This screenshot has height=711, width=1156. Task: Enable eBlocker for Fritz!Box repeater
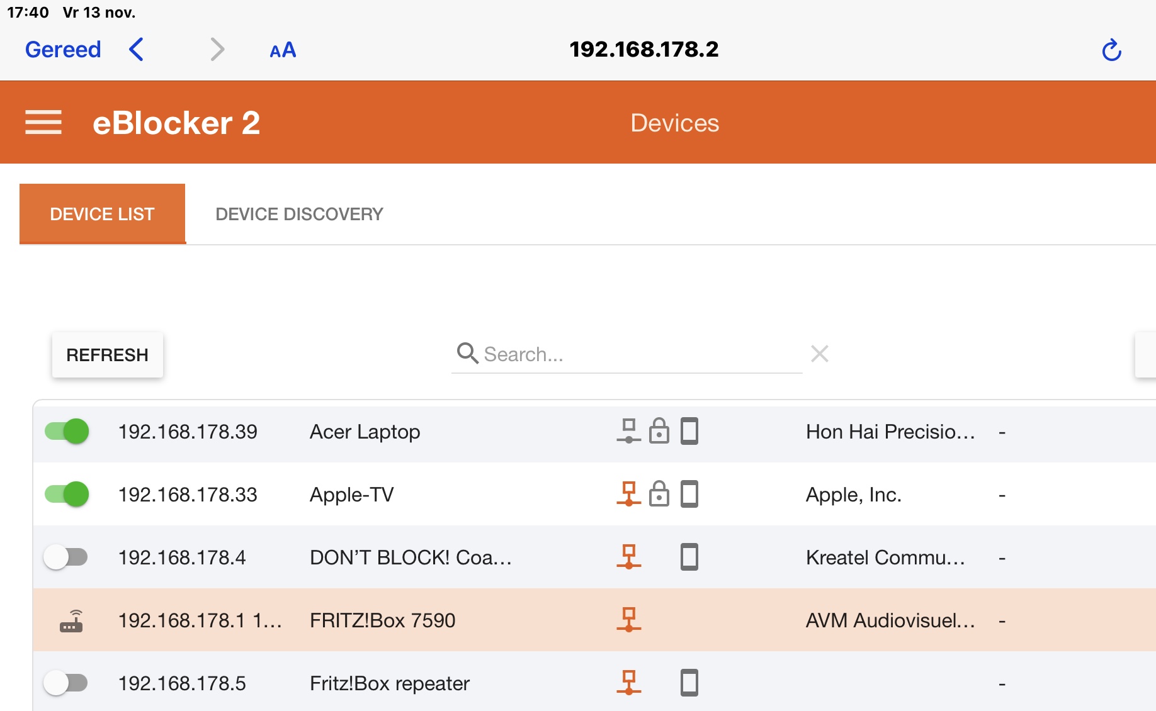click(65, 683)
